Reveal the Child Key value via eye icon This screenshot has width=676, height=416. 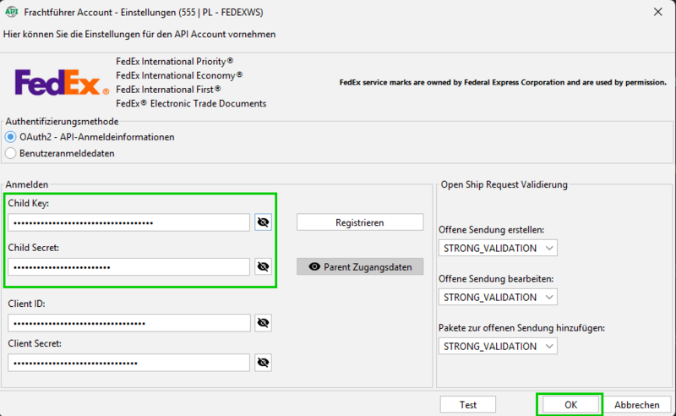263,222
